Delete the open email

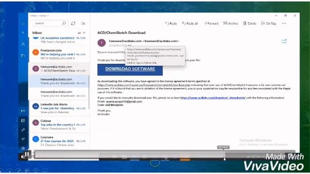(249, 24)
